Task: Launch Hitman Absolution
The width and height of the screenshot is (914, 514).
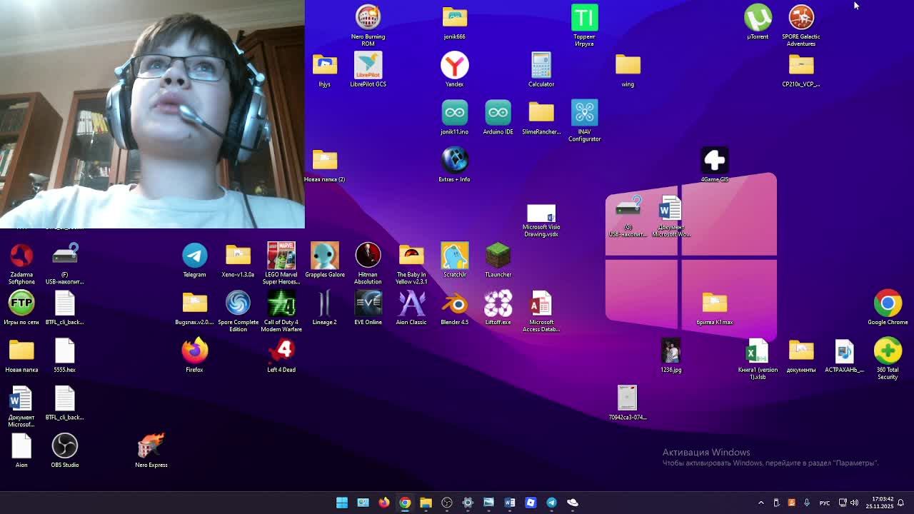Action: [x=368, y=256]
